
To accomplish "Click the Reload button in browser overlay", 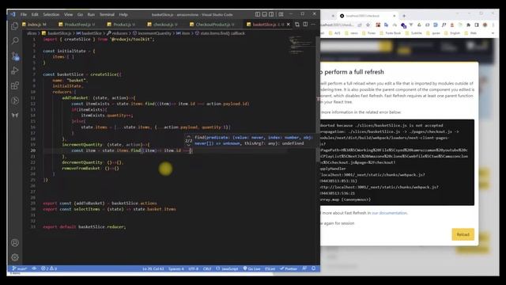I will pos(463,234).
